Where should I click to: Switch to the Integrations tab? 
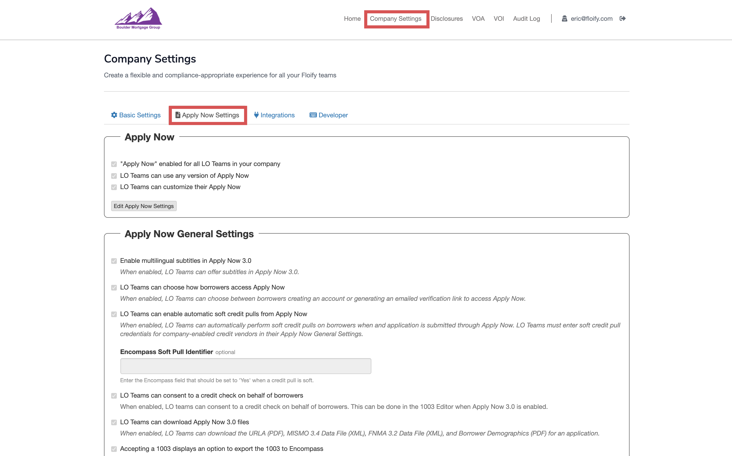click(x=277, y=115)
